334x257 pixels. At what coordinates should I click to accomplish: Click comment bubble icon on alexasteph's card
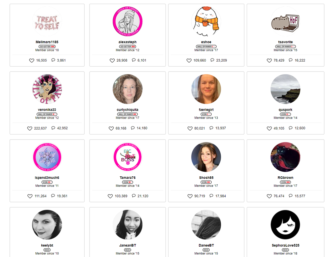pyautogui.click(x=134, y=60)
